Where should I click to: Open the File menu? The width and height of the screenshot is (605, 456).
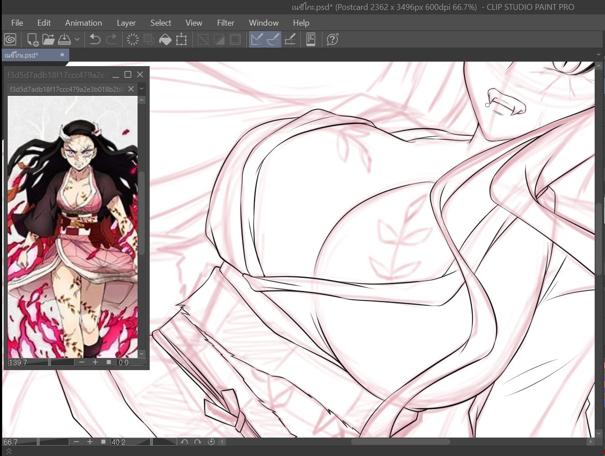(x=17, y=23)
